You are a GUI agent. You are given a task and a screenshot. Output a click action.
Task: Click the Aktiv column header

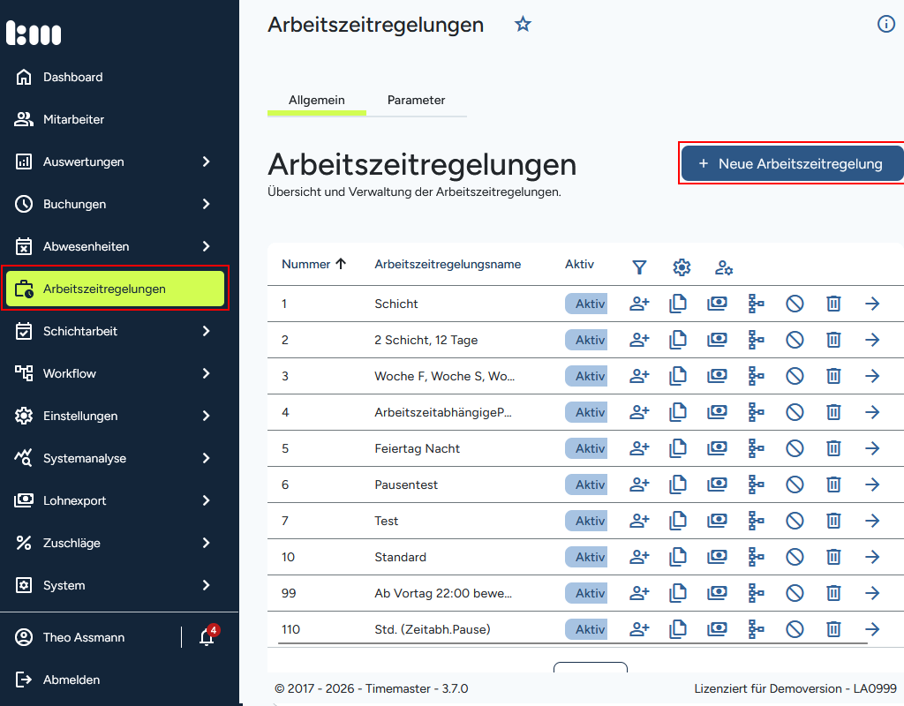pyautogui.click(x=579, y=264)
